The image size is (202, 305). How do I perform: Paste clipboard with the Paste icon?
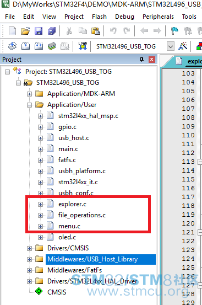[96, 31]
